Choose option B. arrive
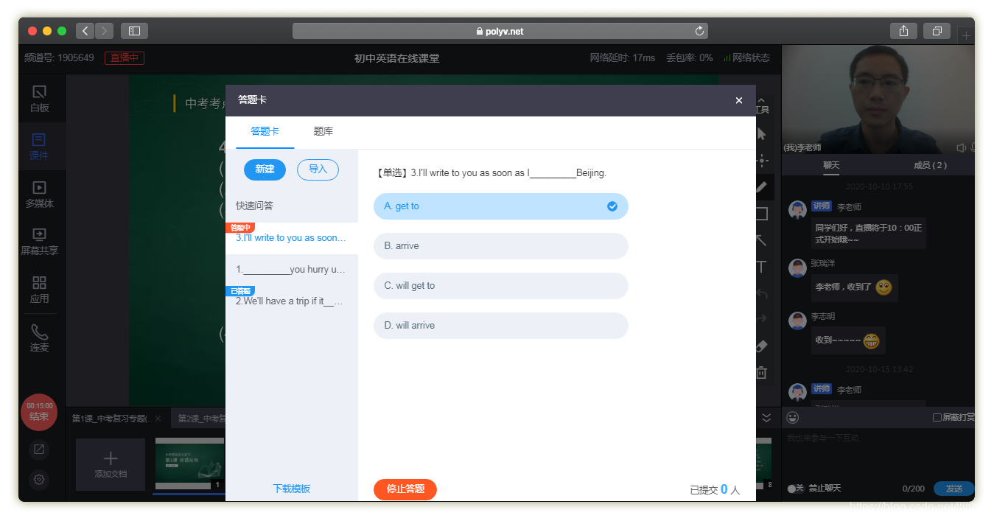Image resolution: width=994 pixels, height=521 pixels. (x=501, y=246)
